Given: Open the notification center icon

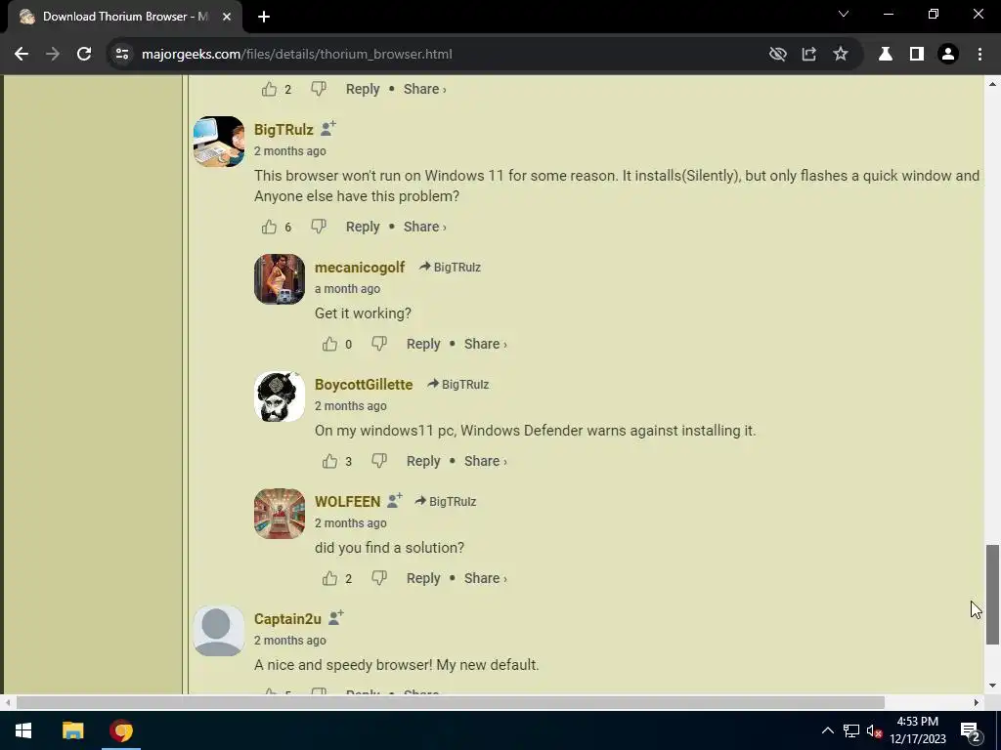Looking at the screenshot, I should [x=971, y=731].
